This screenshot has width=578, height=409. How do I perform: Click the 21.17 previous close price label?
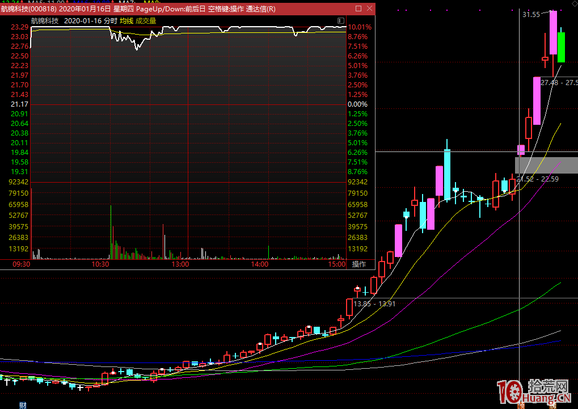(x=20, y=104)
